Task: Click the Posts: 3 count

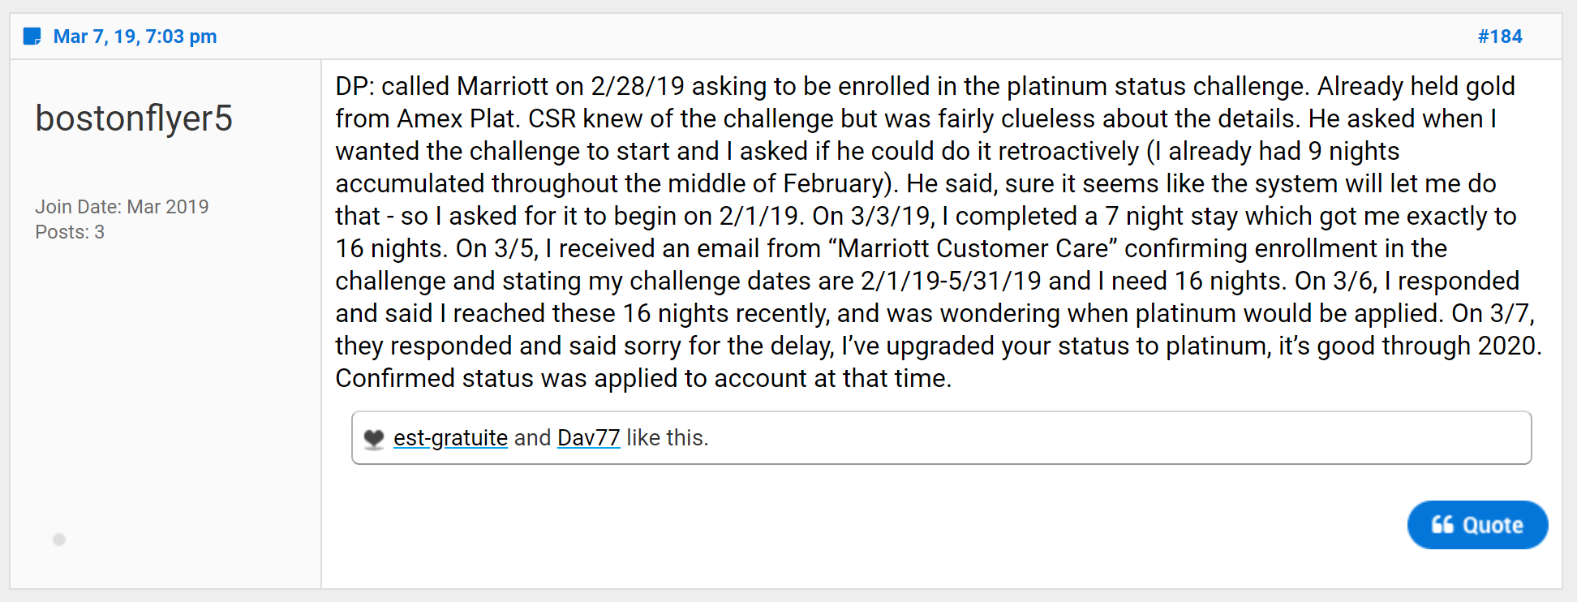Action: coord(70,232)
